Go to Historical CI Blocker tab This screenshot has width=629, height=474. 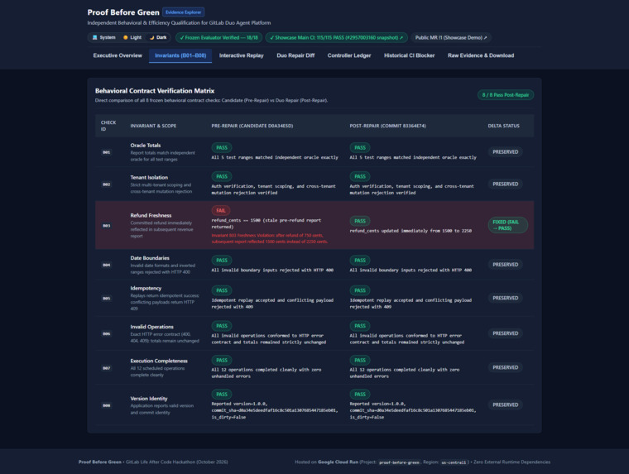(409, 55)
